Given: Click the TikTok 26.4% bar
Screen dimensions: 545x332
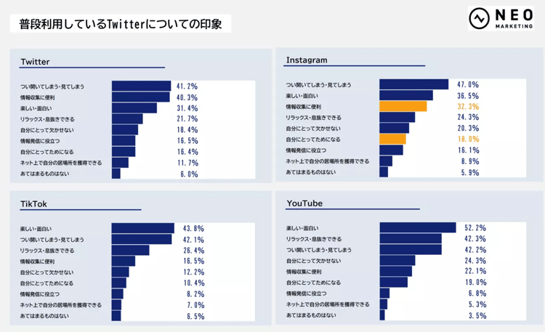Looking at the screenshot, I should point(130,251).
